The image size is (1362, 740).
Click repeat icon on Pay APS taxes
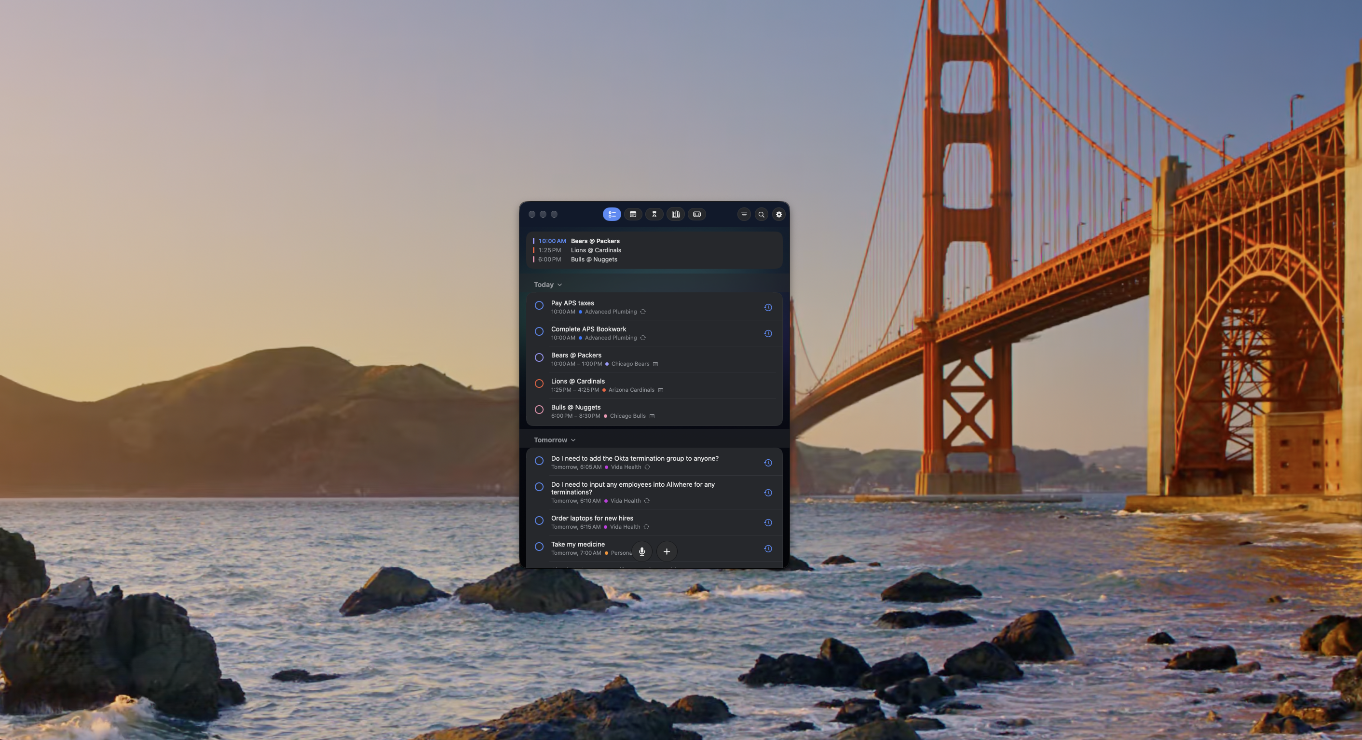(643, 312)
